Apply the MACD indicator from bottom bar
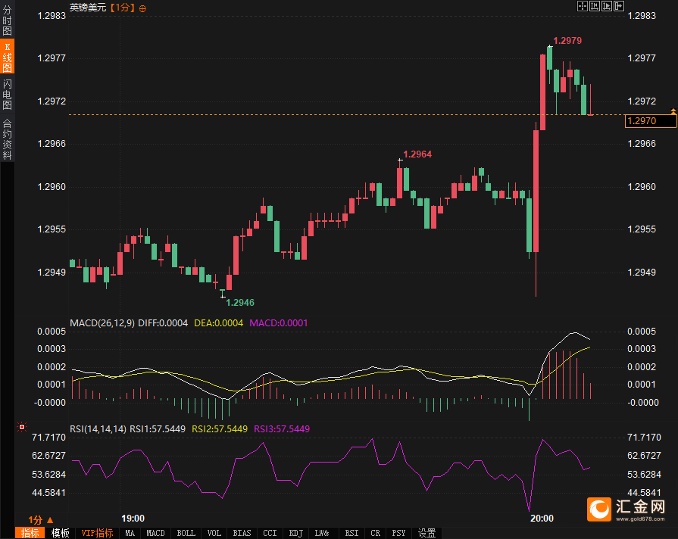678x539 pixels. (155, 533)
